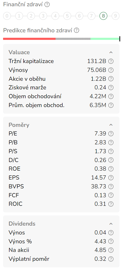Viewport: 122px width, 272px height.
Task: Click the Poměry section header
Action: pos(19,125)
